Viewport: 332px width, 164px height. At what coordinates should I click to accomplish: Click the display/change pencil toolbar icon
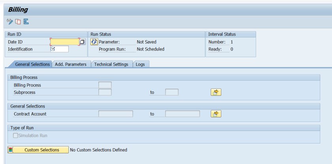click(x=10, y=21)
